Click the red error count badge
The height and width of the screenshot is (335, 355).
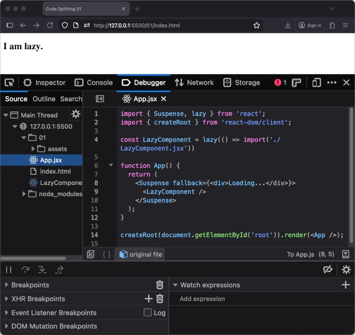tap(280, 83)
